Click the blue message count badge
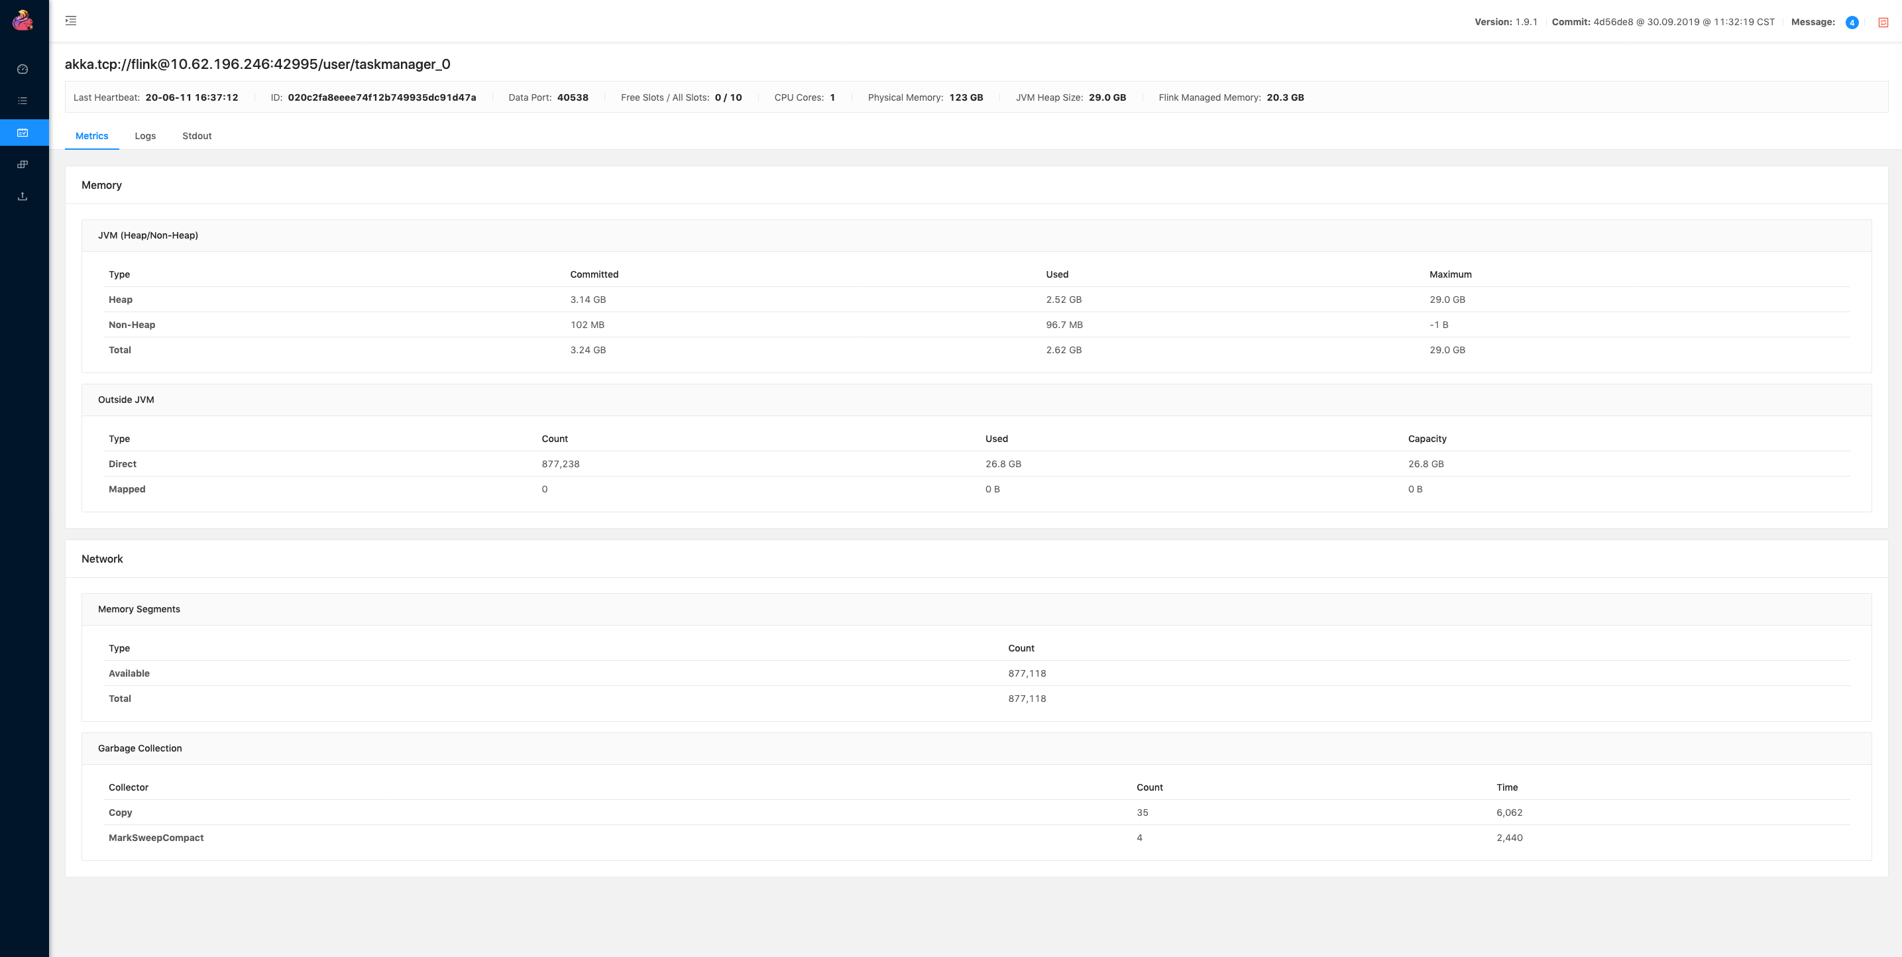Viewport: 1902px width, 957px height. coord(1851,22)
